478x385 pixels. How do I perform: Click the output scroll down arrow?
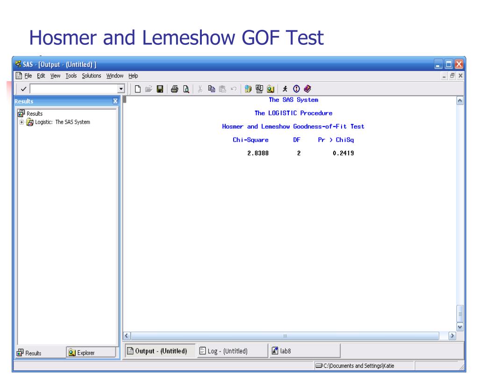(x=460, y=327)
